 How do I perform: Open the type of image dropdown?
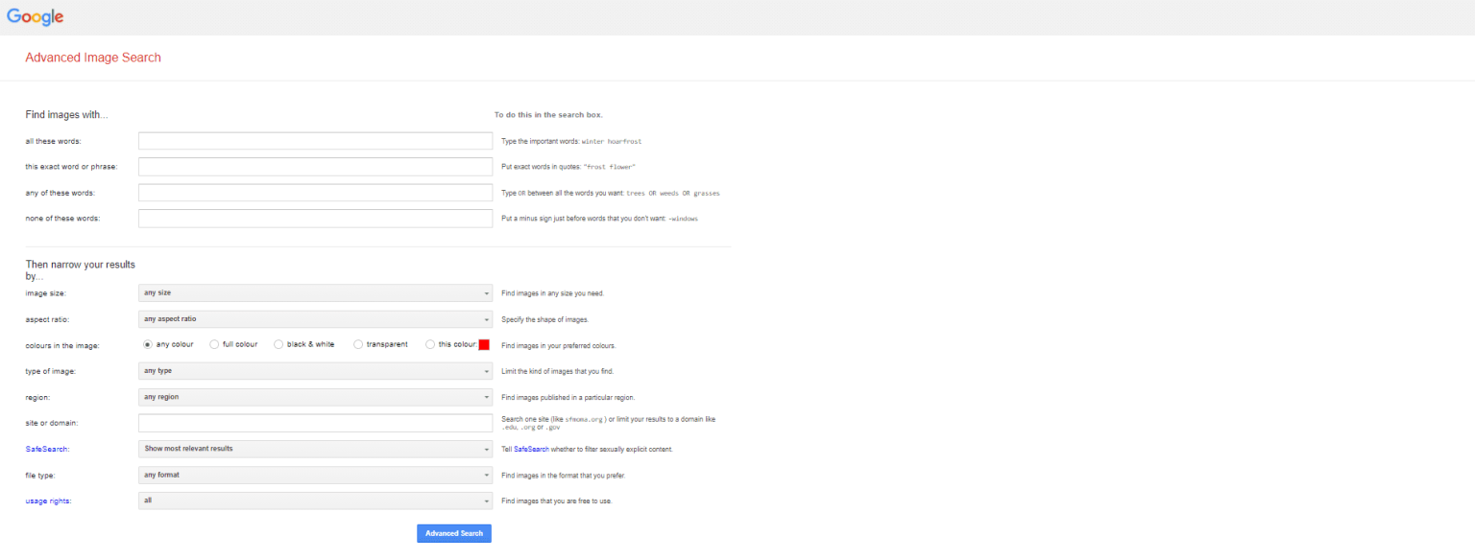click(315, 370)
